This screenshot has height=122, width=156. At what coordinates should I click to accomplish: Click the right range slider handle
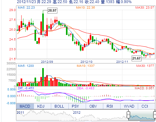click(x=155, y=115)
